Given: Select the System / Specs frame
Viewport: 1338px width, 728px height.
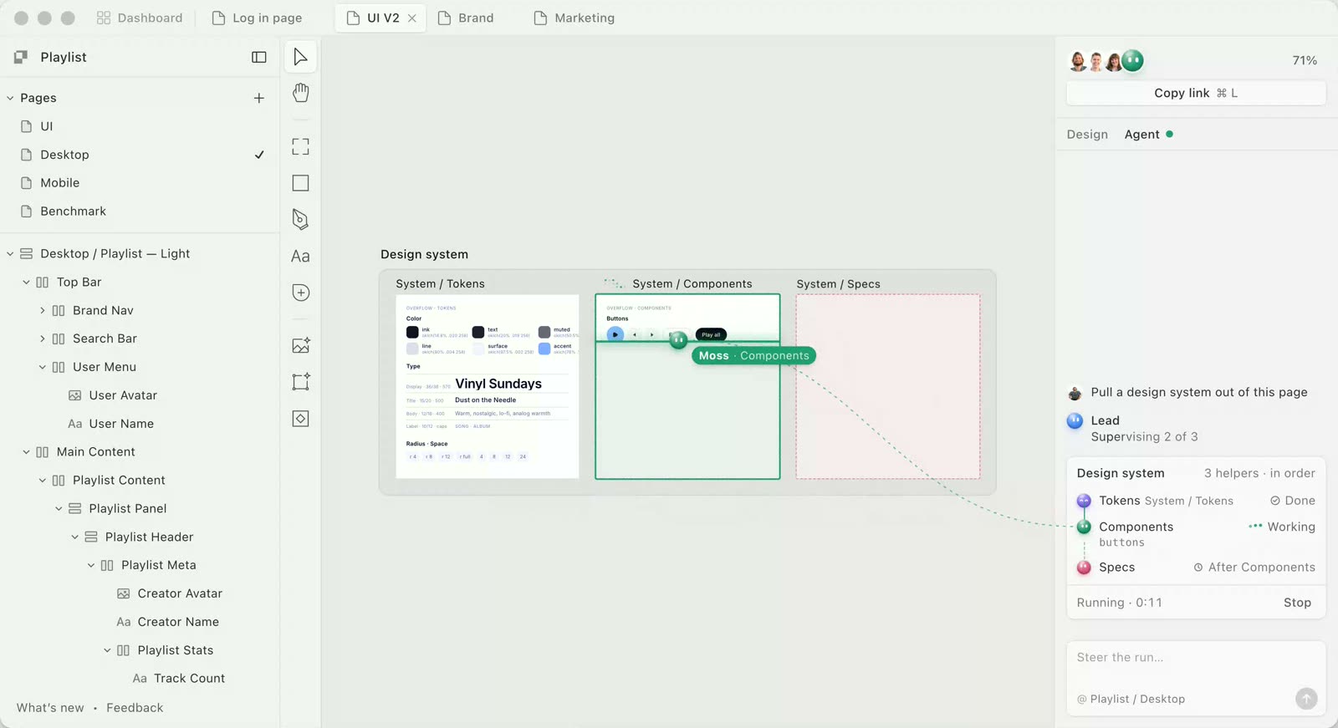Looking at the screenshot, I should click(x=887, y=386).
